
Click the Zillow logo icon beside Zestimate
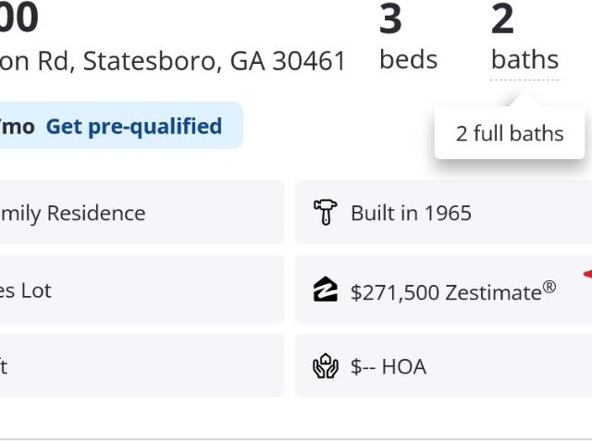[x=326, y=290]
